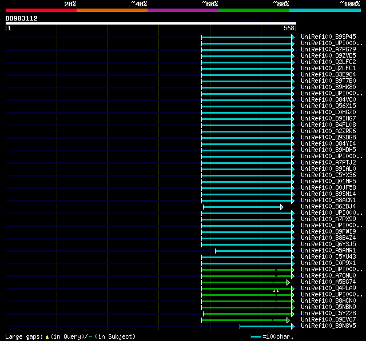The height and width of the screenshot is (341, 366).
Task: Select the UniRef100_Q56X15 label
Action: coord(328,106)
